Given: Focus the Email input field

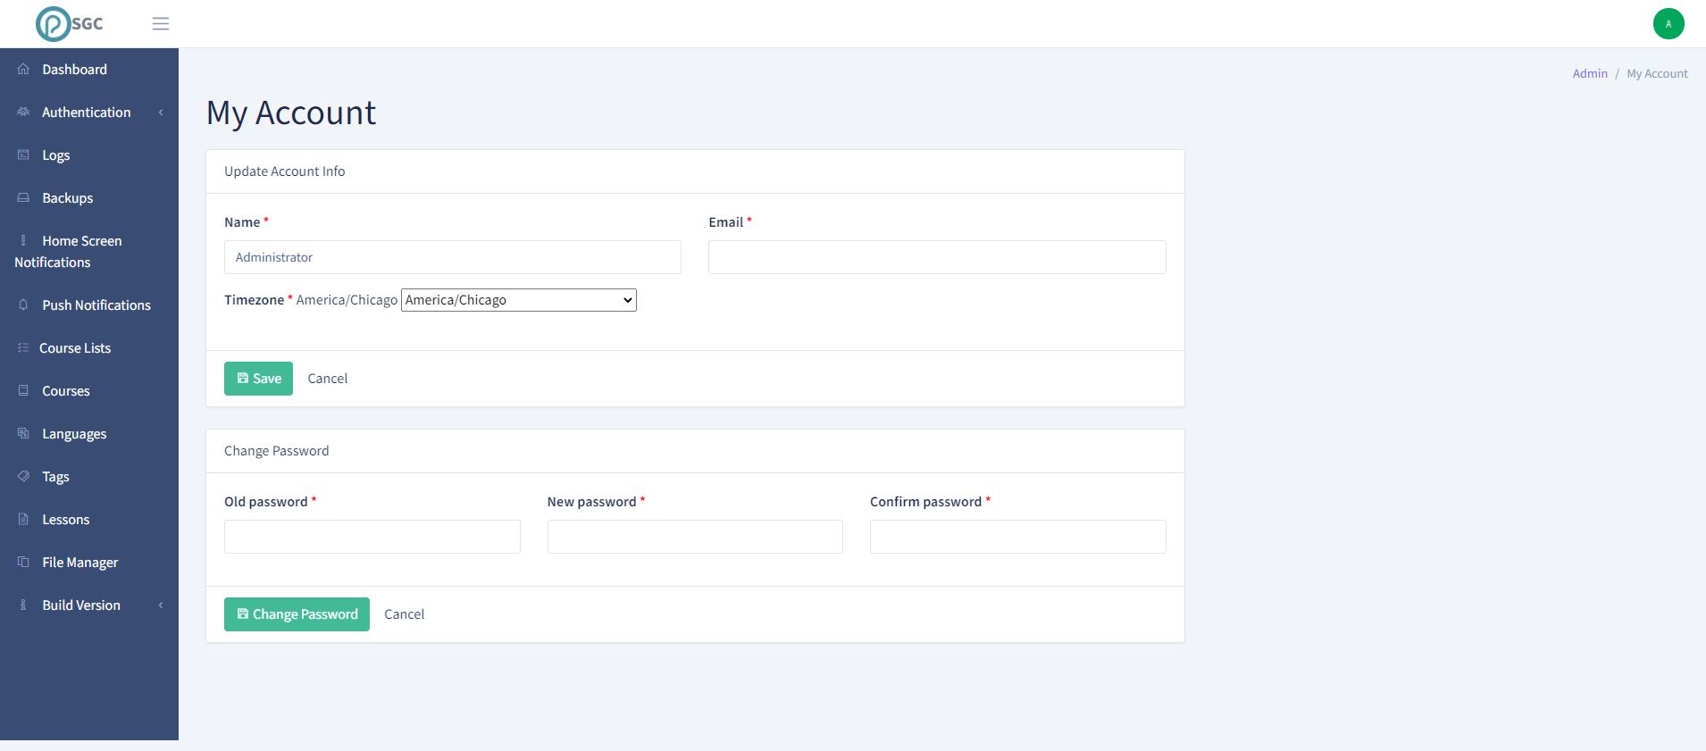Looking at the screenshot, I should pos(936,257).
